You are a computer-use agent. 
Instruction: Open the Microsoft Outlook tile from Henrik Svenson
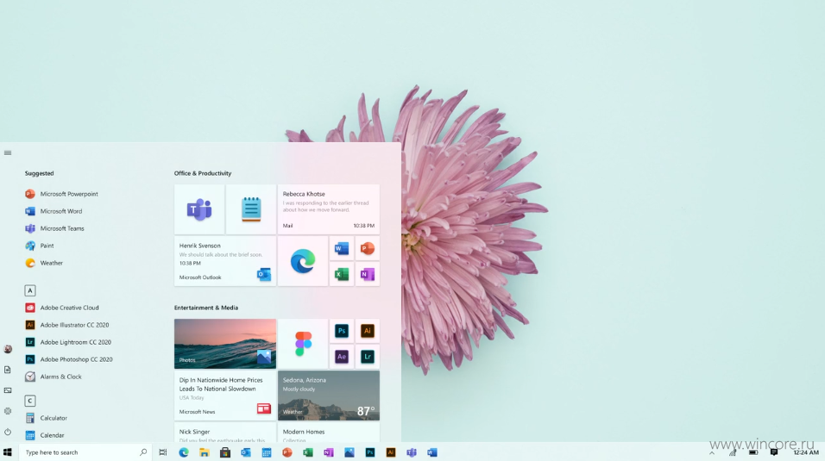(x=225, y=261)
